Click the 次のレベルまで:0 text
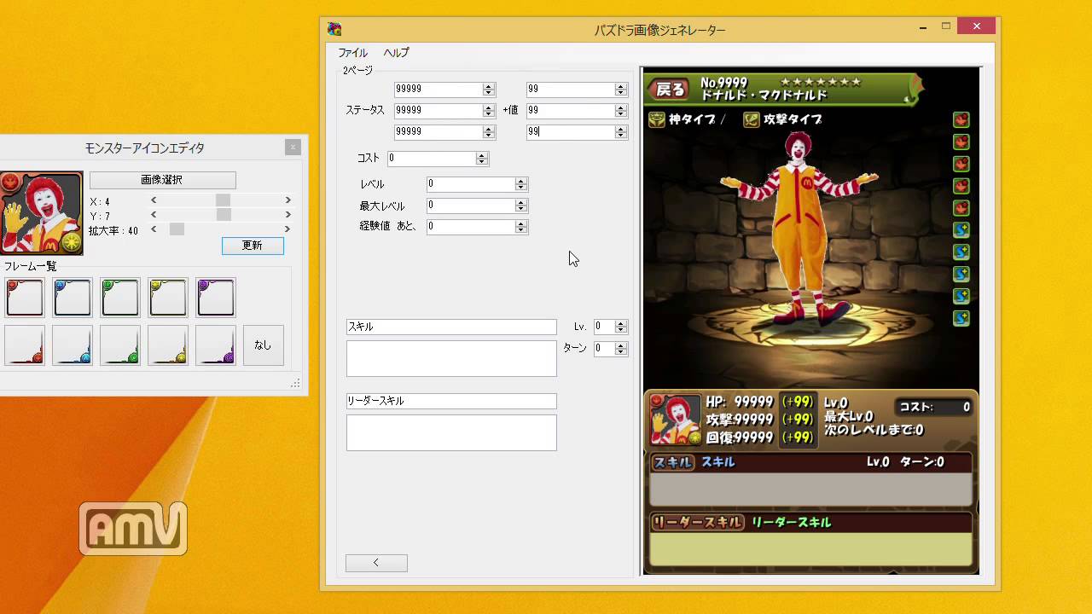 pyautogui.click(x=874, y=431)
